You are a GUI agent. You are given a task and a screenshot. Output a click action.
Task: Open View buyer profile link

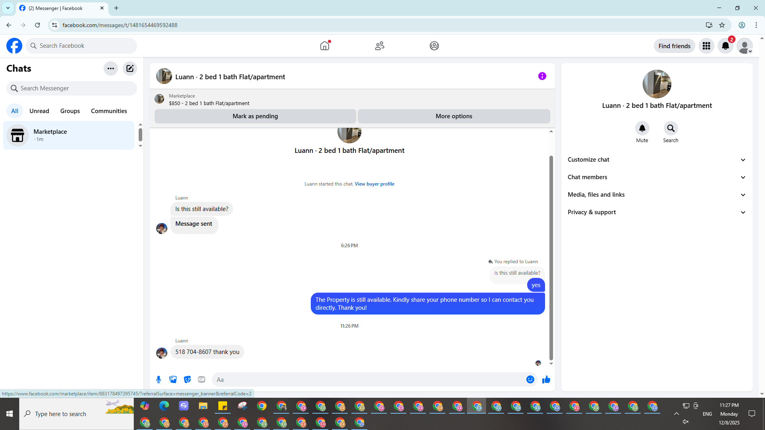(374, 184)
